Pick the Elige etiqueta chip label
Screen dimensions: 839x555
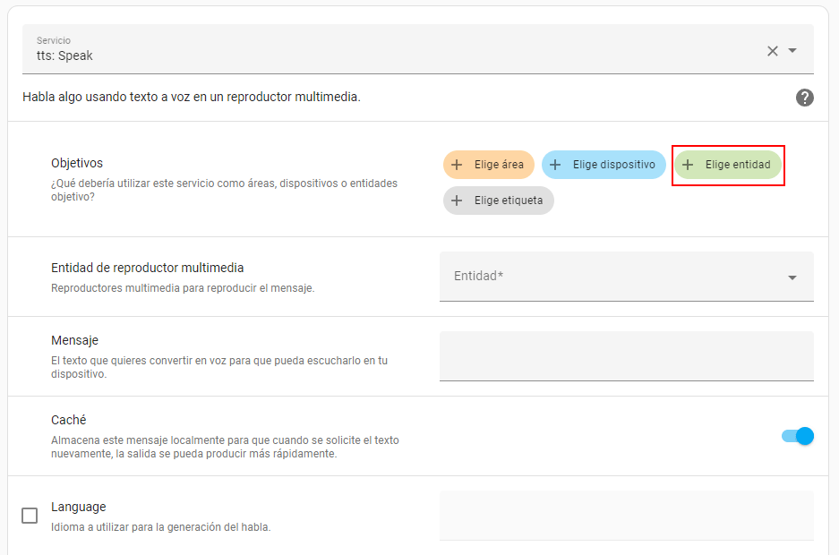pos(509,201)
